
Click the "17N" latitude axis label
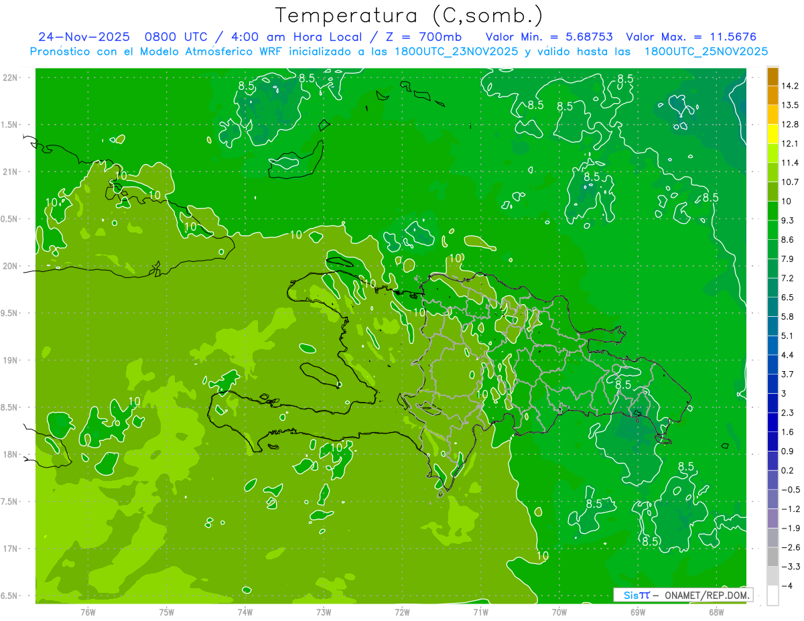[11, 549]
